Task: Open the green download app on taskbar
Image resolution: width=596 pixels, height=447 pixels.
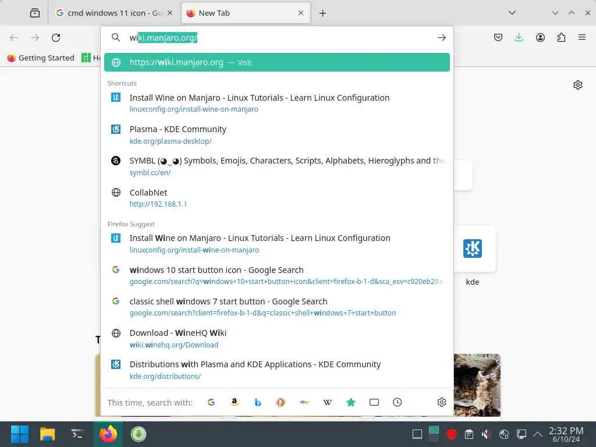Action: (x=139, y=434)
